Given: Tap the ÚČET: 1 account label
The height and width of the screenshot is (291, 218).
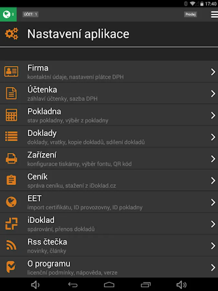Looking at the screenshot, I should pyautogui.click(x=30, y=14).
